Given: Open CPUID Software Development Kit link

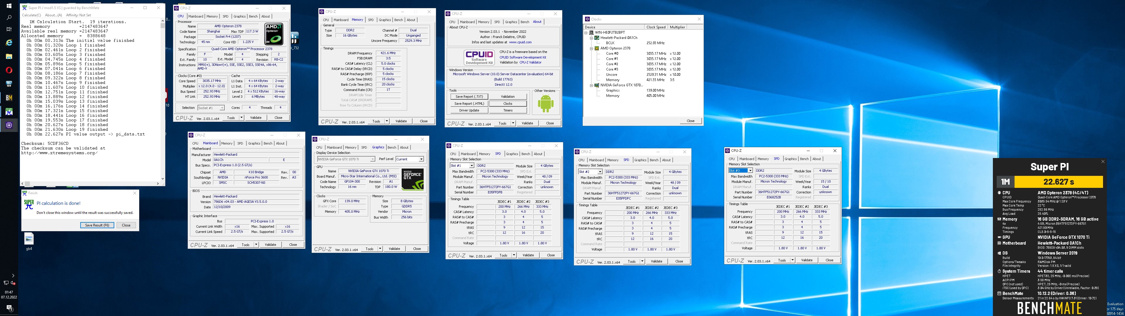Looking at the screenshot, I should pos(523,57).
